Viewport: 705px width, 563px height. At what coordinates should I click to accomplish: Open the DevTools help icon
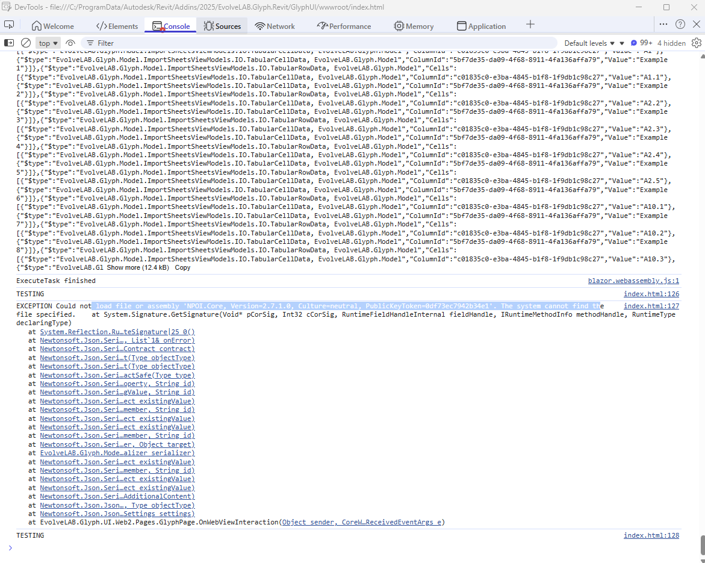tap(680, 25)
